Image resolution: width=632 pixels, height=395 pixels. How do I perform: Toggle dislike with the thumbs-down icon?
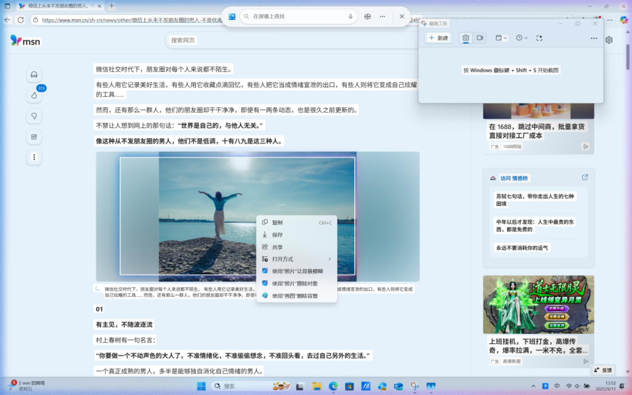coord(34,116)
